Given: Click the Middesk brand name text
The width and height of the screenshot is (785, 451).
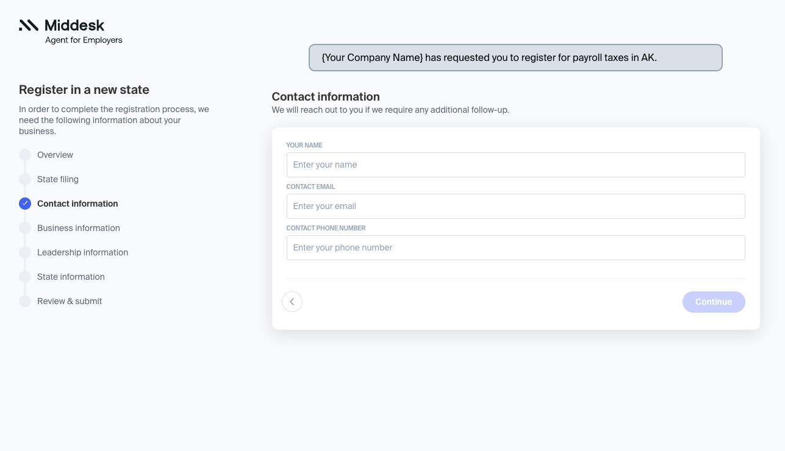Looking at the screenshot, I should click(74, 26).
